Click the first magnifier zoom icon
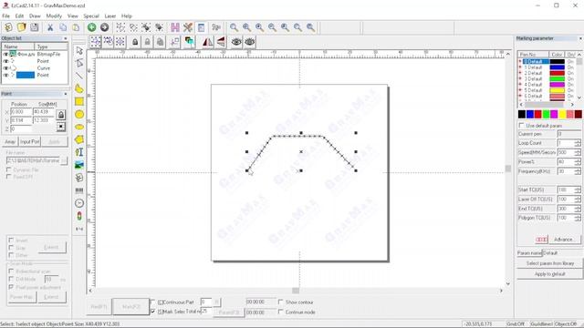The height and width of the screenshot is (328, 584). point(234,27)
